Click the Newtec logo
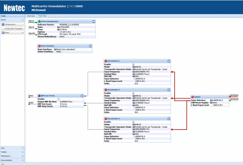 coord(14,8)
